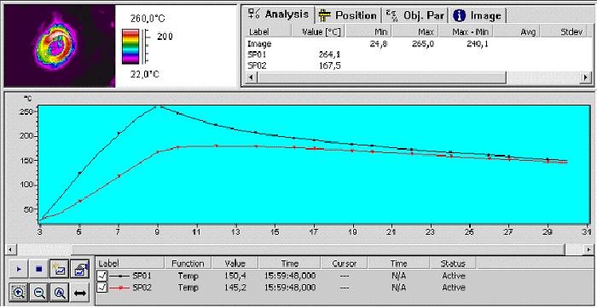Image resolution: width=597 pixels, height=308 pixels.
Task: Click the auto zoom magnifier icon
Action: point(60,293)
